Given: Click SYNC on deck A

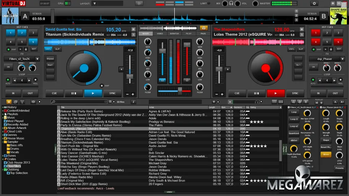Looking at the screenshot, I should click(112, 93).
